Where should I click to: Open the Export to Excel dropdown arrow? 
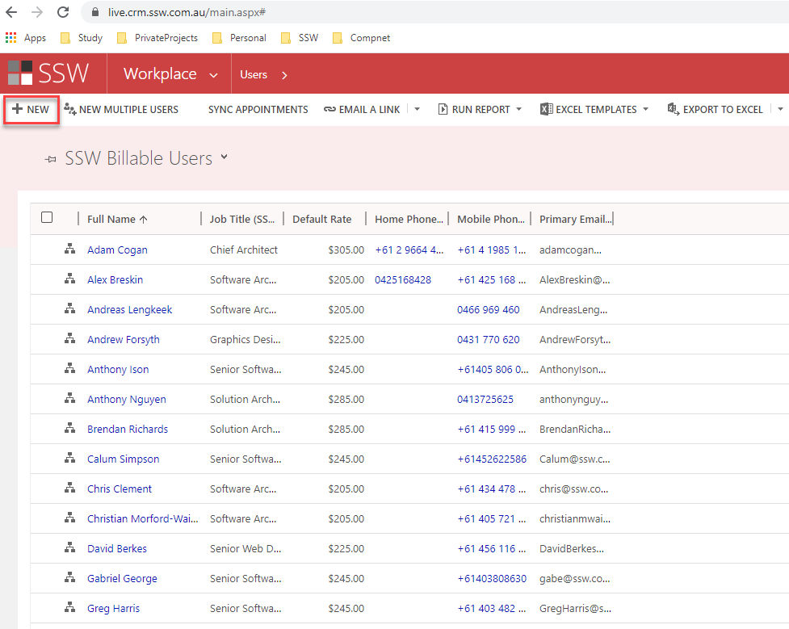[780, 109]
